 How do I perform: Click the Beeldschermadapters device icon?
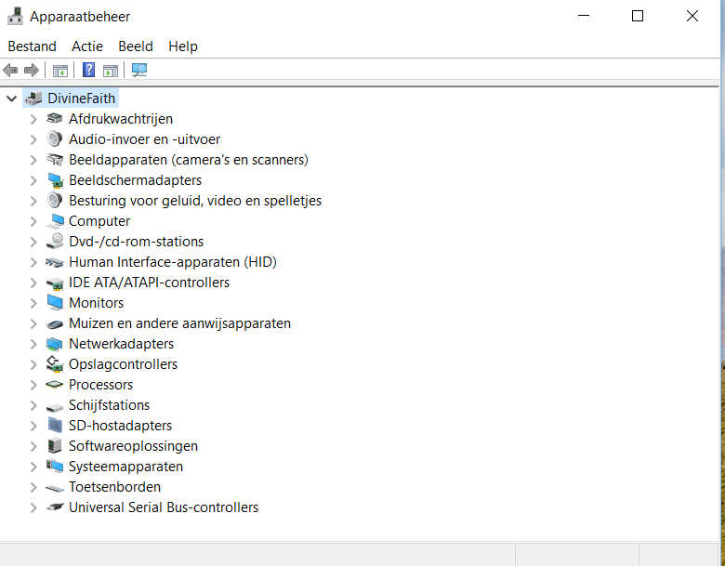coord(55,180)
